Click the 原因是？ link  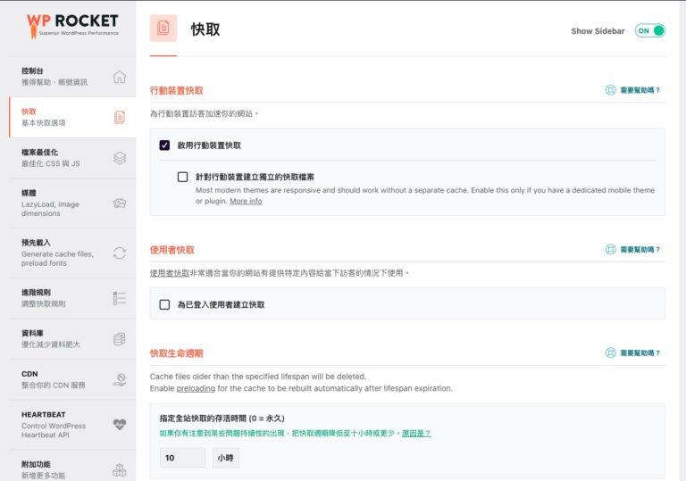tap(414, 433)
